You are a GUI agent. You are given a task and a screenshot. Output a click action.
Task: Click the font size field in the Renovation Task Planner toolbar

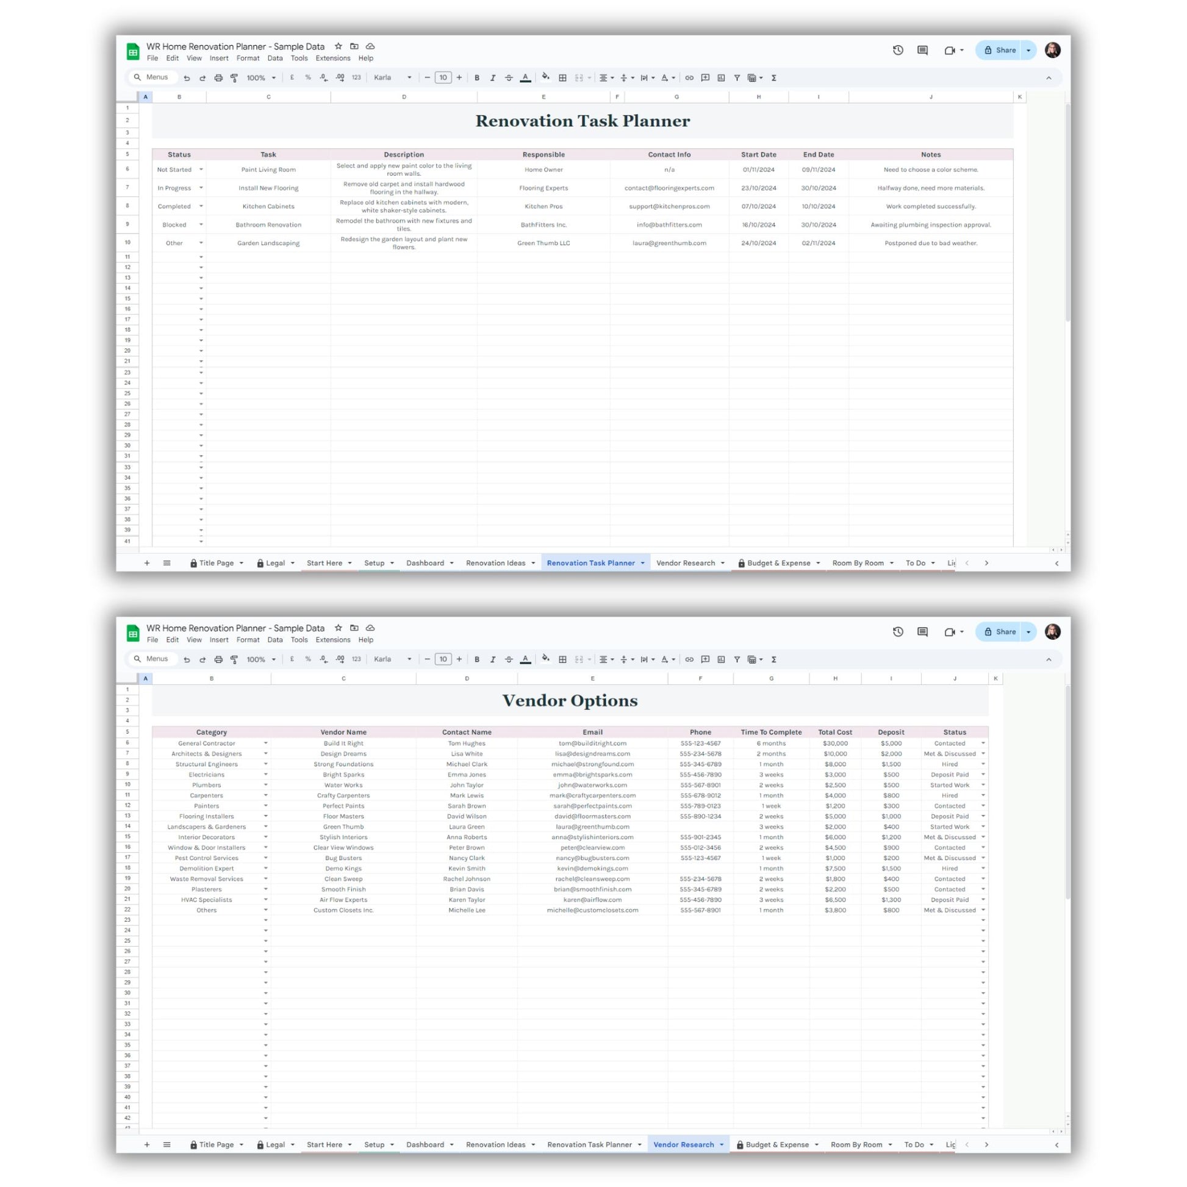pyautogui.click(x=443, y=78)
